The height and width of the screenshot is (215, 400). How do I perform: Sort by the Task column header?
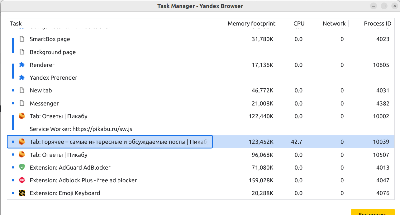tap(16, 24)
